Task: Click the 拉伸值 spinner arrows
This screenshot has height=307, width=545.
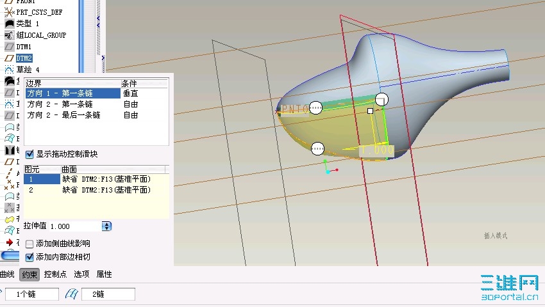Action: (x=106, y=226)
